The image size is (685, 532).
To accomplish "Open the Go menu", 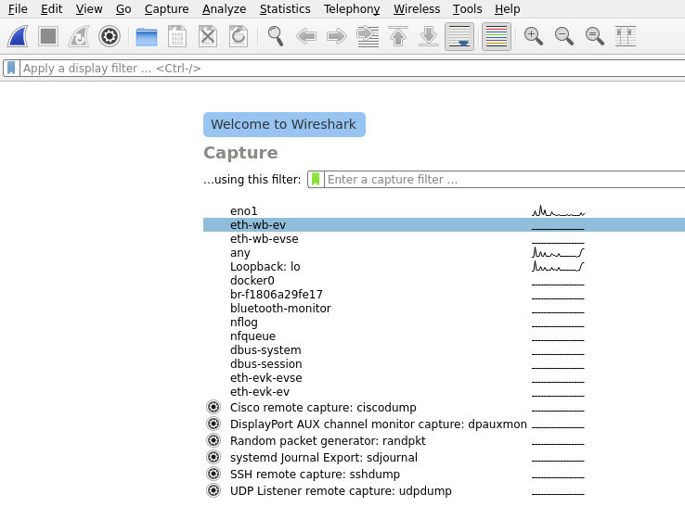I will tap(123, 8).
